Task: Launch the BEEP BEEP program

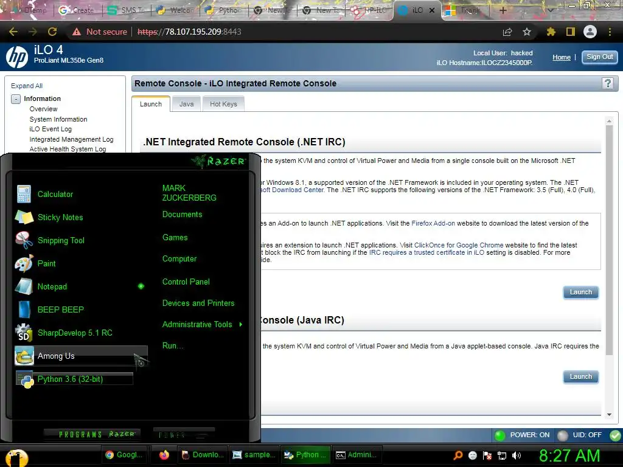Action: tap(60, 310)
